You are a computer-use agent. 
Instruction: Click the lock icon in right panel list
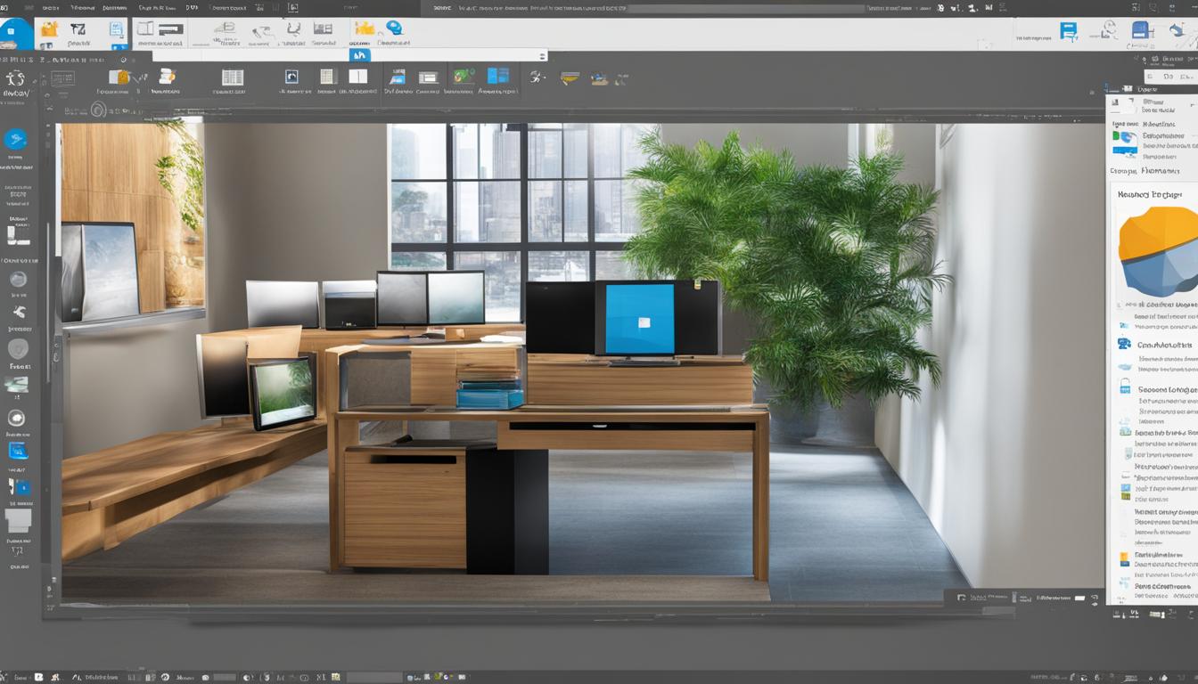point(1125,387)
